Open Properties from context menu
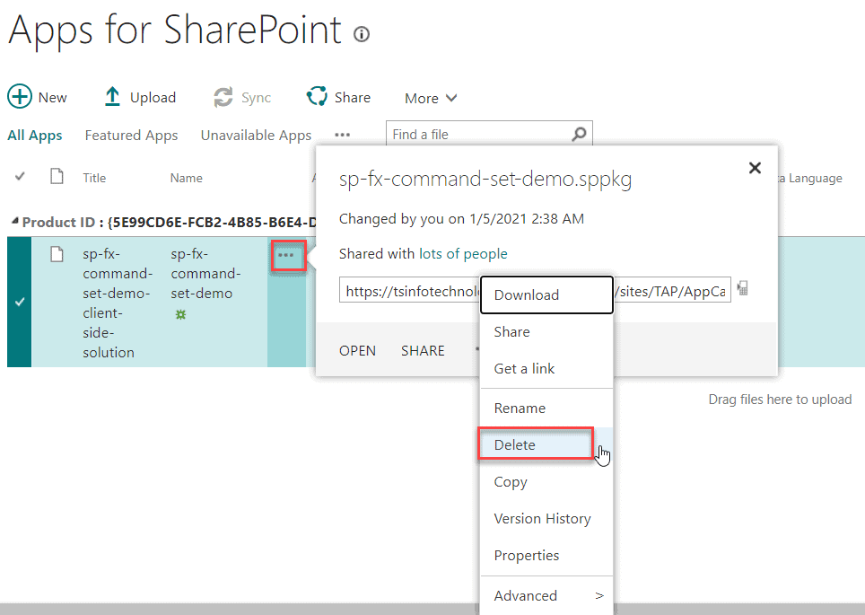This screenshot has height=615, width=865. pyautogui.click(x=546, y=556)
